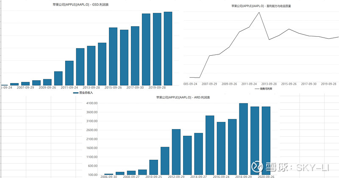Screen dimensions: 339x178
Task: Click the gross margin line peak point
Action: click(x=259, y=12)
